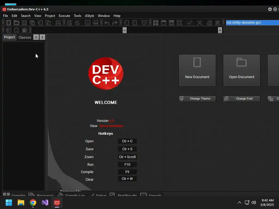
Task: Click the volume speaker tray icon
Action: 254,202
